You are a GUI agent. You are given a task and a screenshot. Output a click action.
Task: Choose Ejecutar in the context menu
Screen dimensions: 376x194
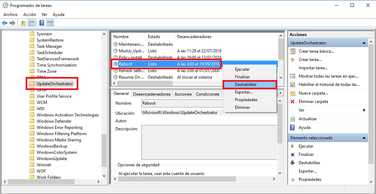250,69
